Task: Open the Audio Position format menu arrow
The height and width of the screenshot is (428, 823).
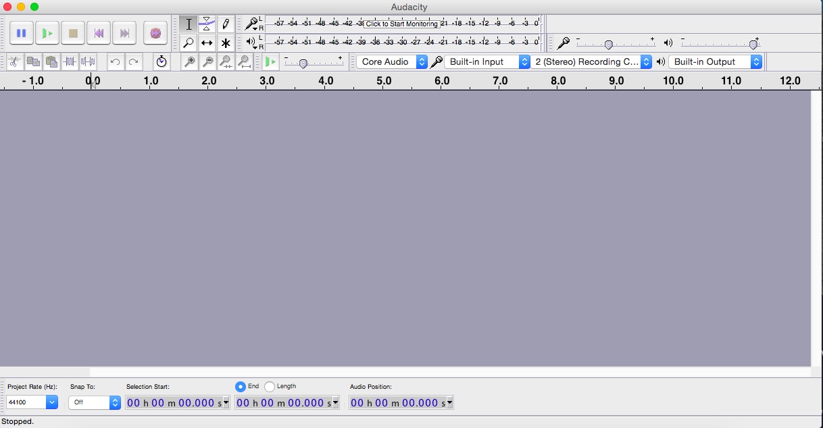Action: [449, 403]
